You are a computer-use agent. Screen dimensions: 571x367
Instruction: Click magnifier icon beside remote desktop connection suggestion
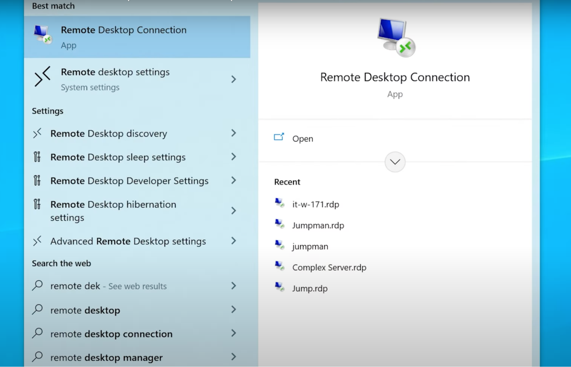[x=37, y=333]
